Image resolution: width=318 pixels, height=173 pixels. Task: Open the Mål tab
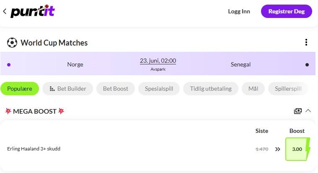point(253,89)
